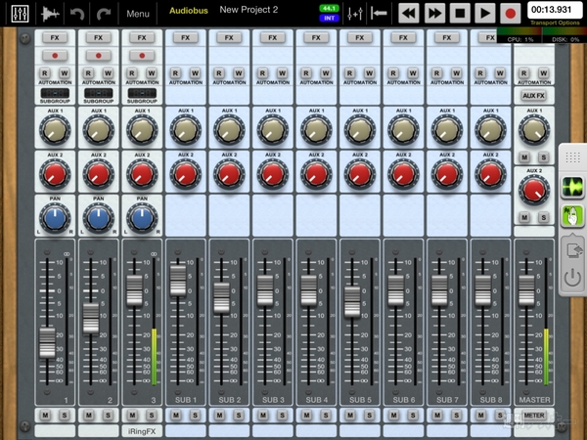
Task: Click the METER button under master
Action: [x=534, y=415]
